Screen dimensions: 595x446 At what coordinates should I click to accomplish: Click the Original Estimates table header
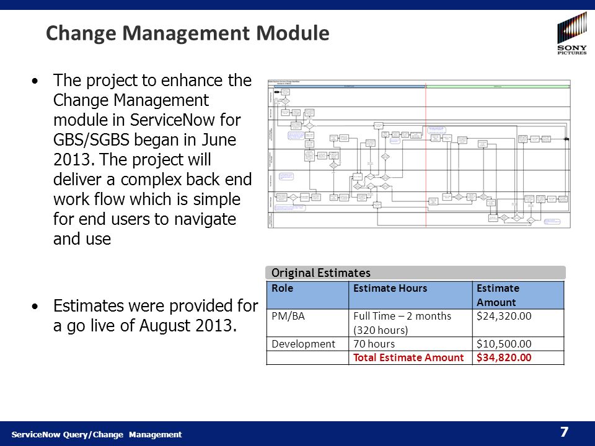pos(415,273)
